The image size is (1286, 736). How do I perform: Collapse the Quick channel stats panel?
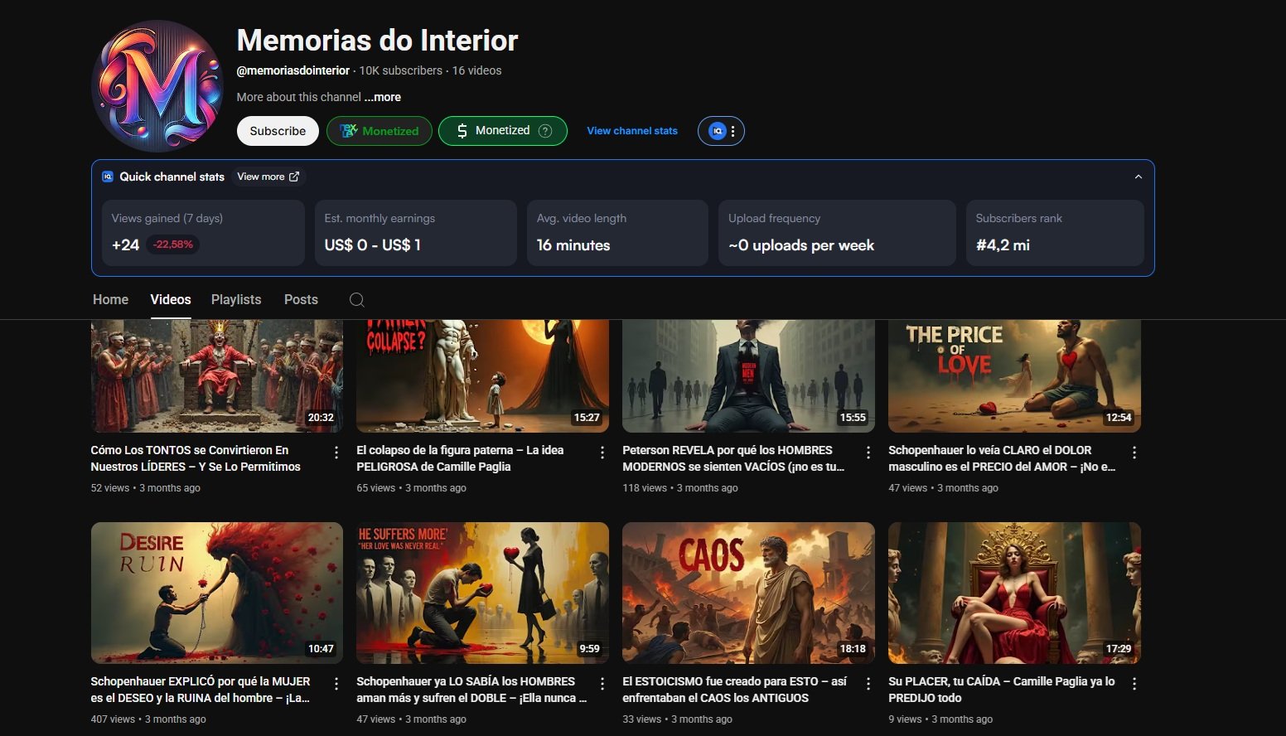(1139, 177)
